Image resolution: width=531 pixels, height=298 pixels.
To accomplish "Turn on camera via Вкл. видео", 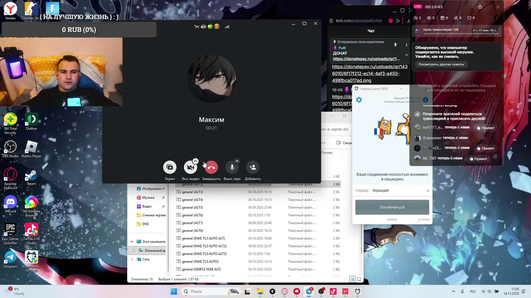I will pos(190,167).
